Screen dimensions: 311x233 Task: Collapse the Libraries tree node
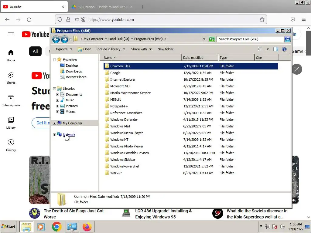(55, 89)
